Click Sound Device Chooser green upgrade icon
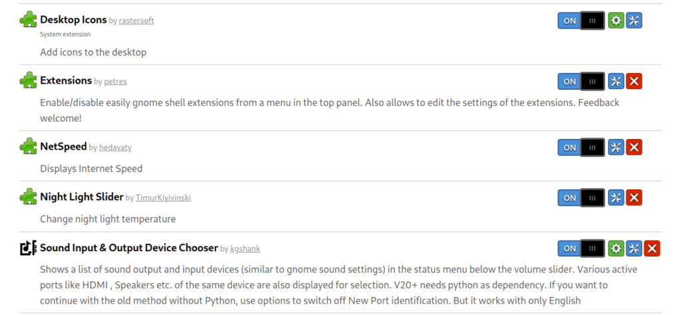The width and height of the screenshot is (681, 315). [x=616, y=248]
